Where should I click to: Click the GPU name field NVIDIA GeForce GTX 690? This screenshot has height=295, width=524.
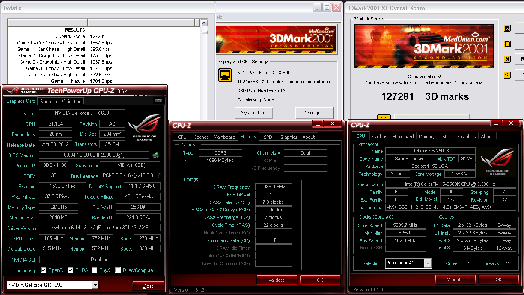(x=82, y=113)
